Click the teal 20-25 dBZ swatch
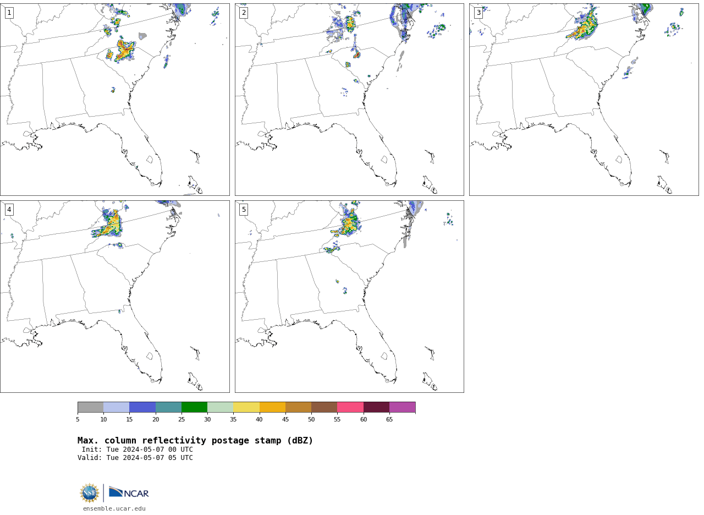This screenshot has height=515, width=704. pos(168,407)
